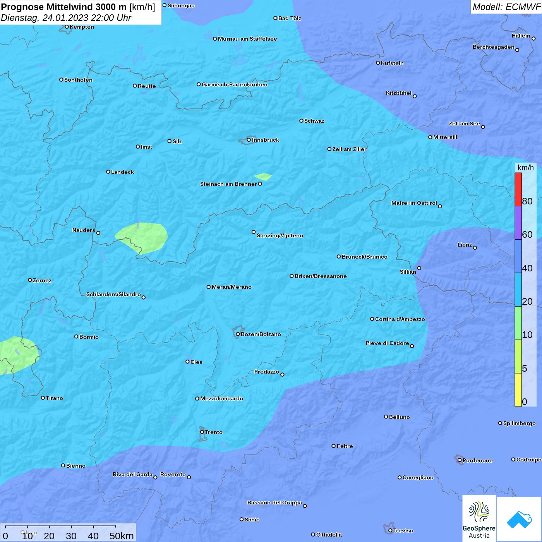542x542 pixels.
Task: Click the 'Sonthofen' label
Action: tap(78, 80)
